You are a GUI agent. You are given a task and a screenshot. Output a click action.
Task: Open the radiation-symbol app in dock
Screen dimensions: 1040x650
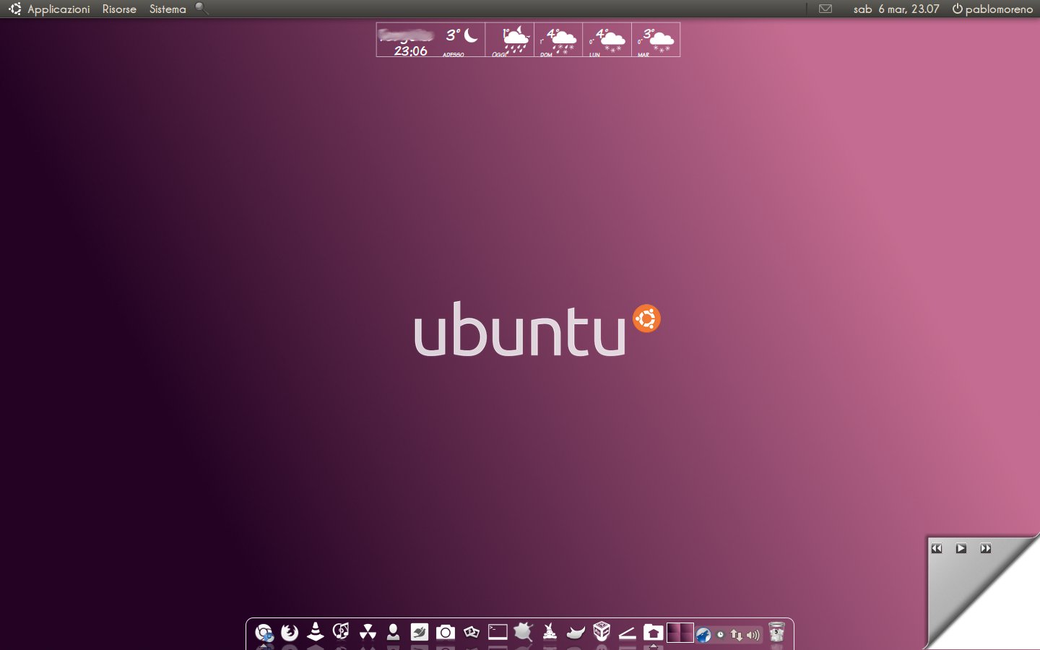pyautogui.click(x=368, y=633)
